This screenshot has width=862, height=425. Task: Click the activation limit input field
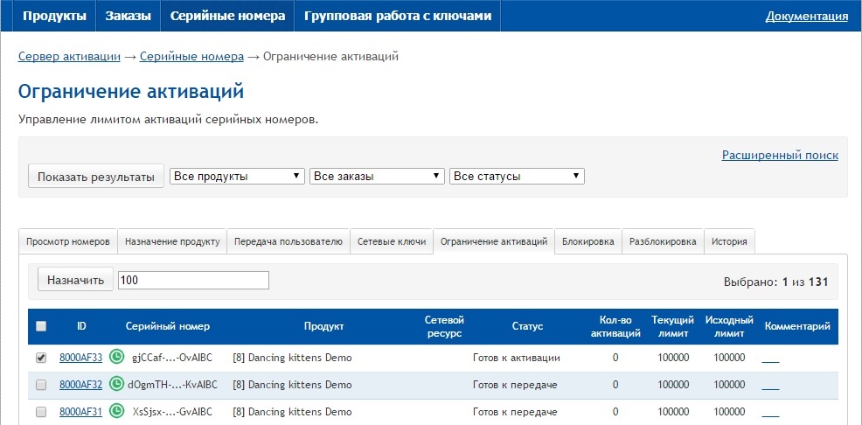(193, 280)
